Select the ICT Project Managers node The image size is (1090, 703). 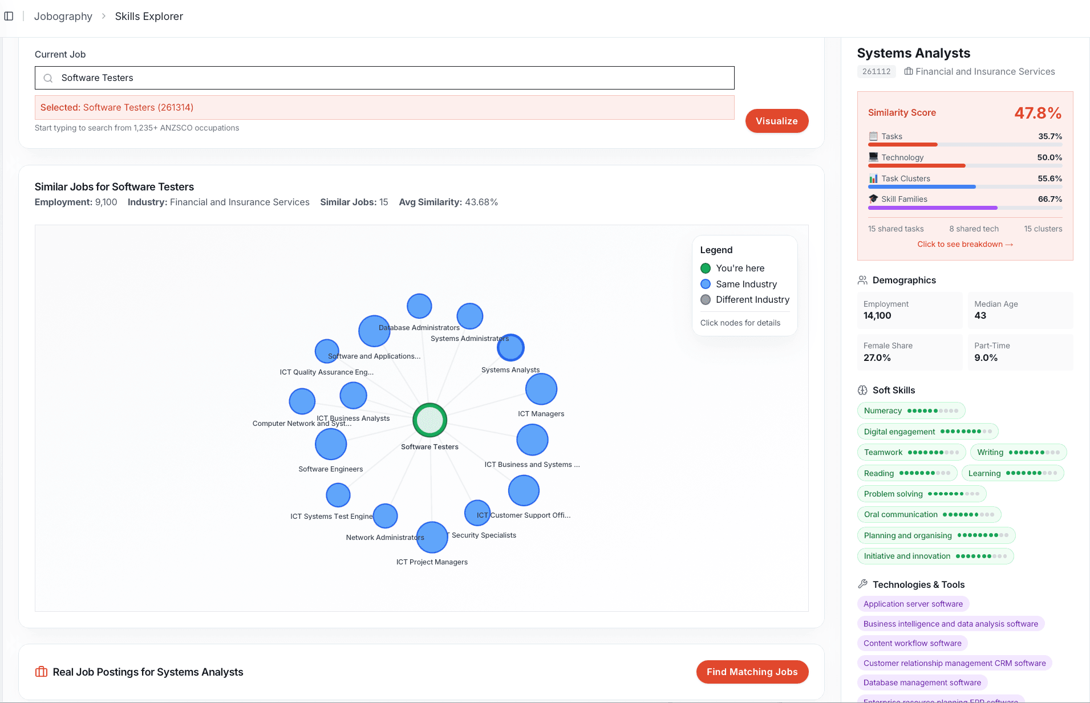point(432,538)
